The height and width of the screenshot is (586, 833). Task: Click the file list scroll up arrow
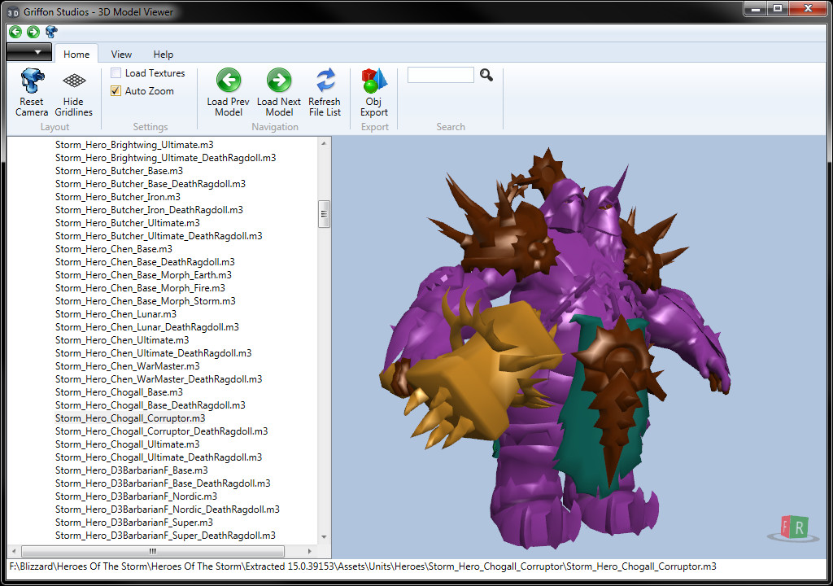point(324,143)
